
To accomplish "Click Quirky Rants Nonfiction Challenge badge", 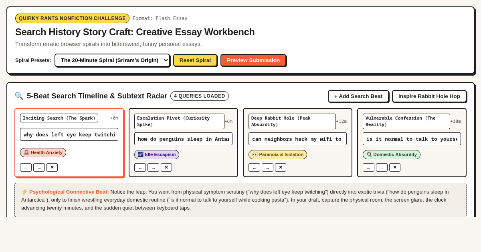I will click(72, 18).
